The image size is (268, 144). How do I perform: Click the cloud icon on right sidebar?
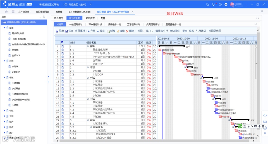point(265,115)
